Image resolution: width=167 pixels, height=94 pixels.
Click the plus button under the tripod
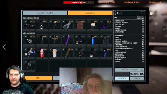tap(26, 71)
